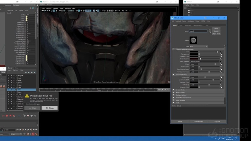This screenshot has width=251, height=141.
Task: Click the magnifier search icon in the bottom-left shelf
Action: click(35, 116)
